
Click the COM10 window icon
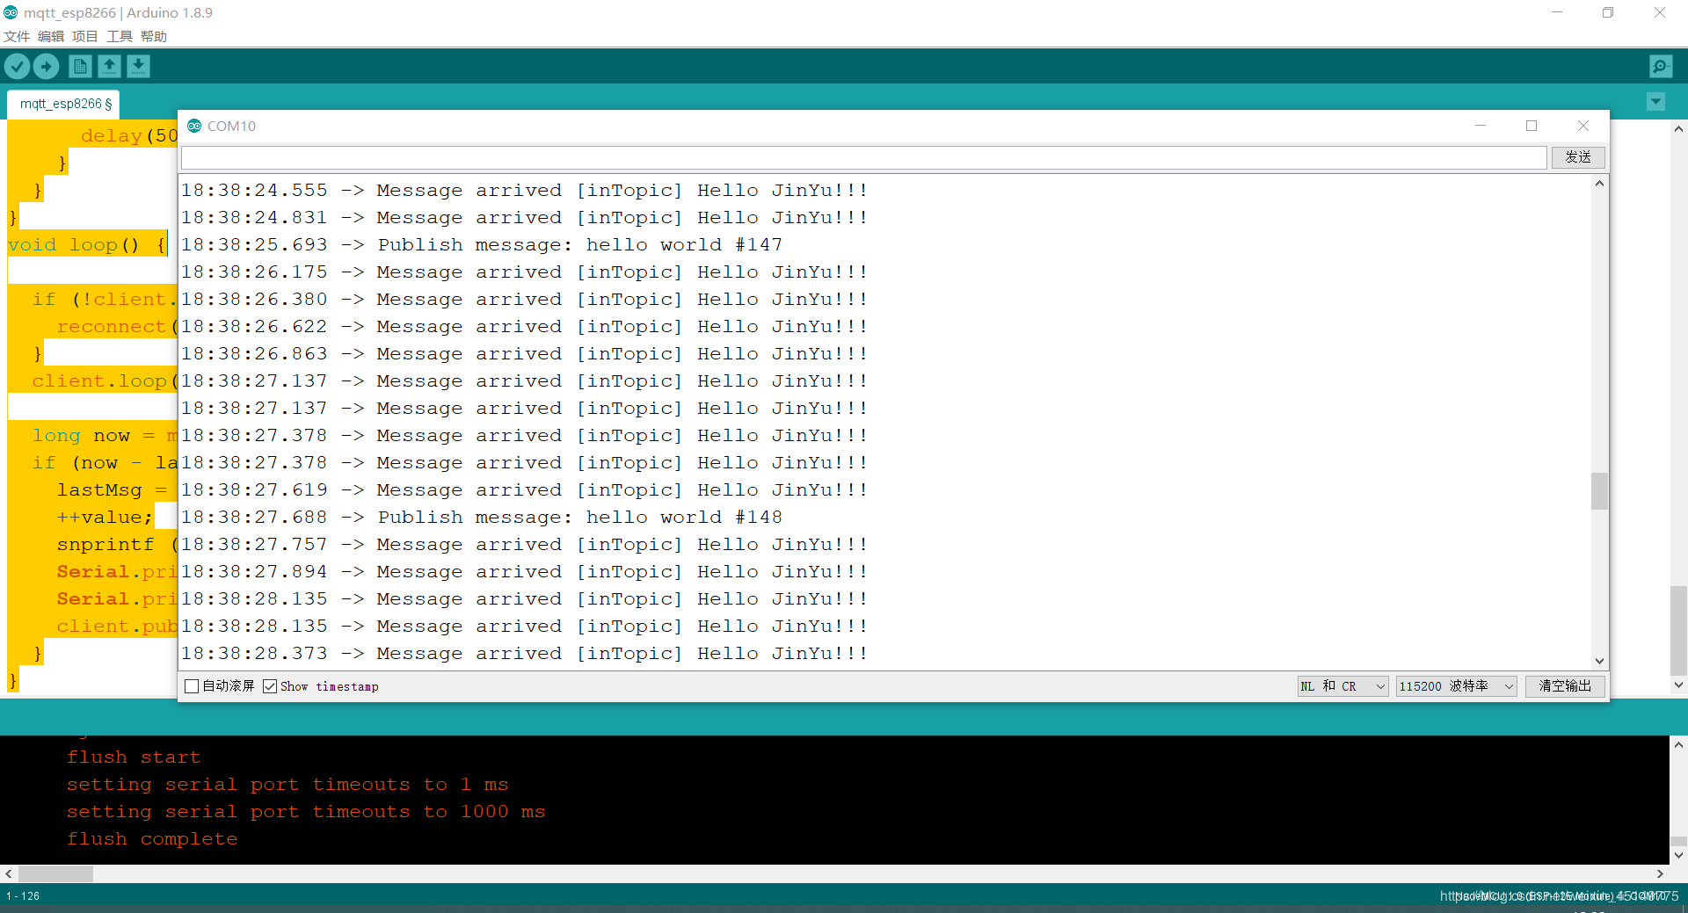195,126
